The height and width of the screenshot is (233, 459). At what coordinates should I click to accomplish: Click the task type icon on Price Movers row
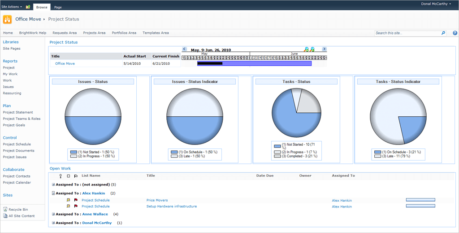click(68, 200)
